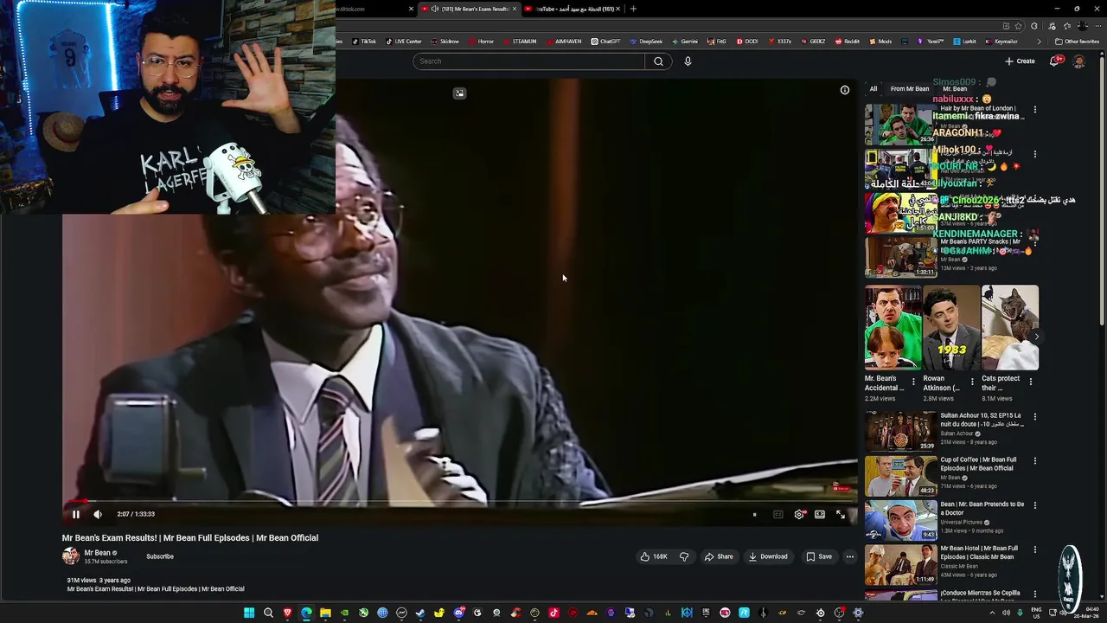Open the TikTok bookmark
This screenshot has width=1107, height=623.
[363, 42]
